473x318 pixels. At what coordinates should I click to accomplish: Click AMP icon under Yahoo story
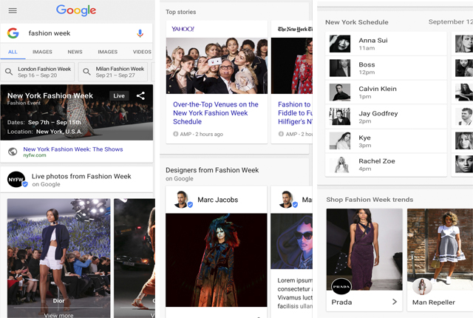coord(176,134)
